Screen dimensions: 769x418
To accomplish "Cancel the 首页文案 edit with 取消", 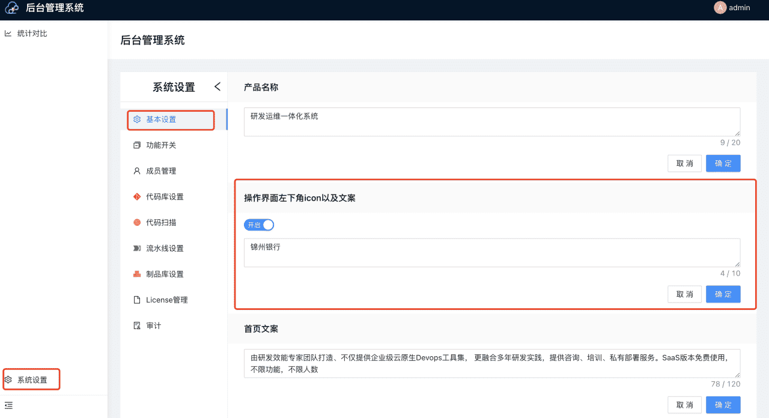I will click(684, 405).
